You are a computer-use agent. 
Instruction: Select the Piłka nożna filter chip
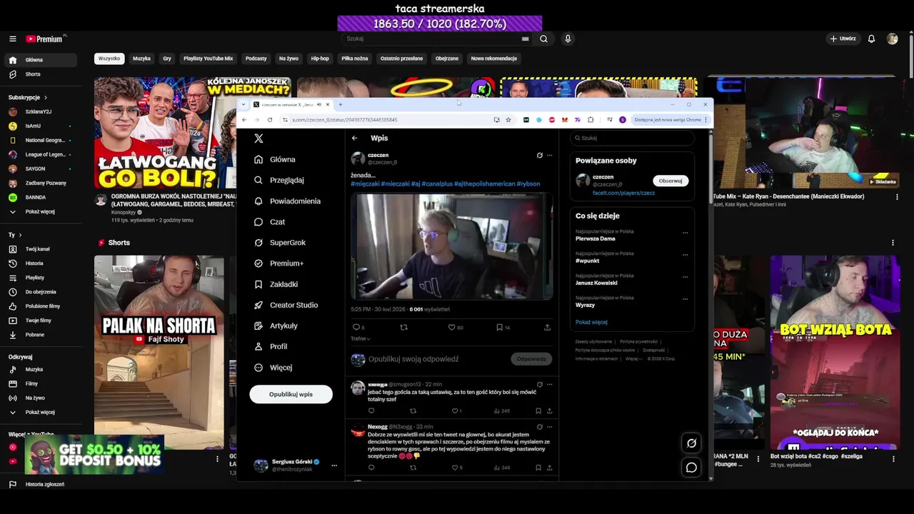355,59
